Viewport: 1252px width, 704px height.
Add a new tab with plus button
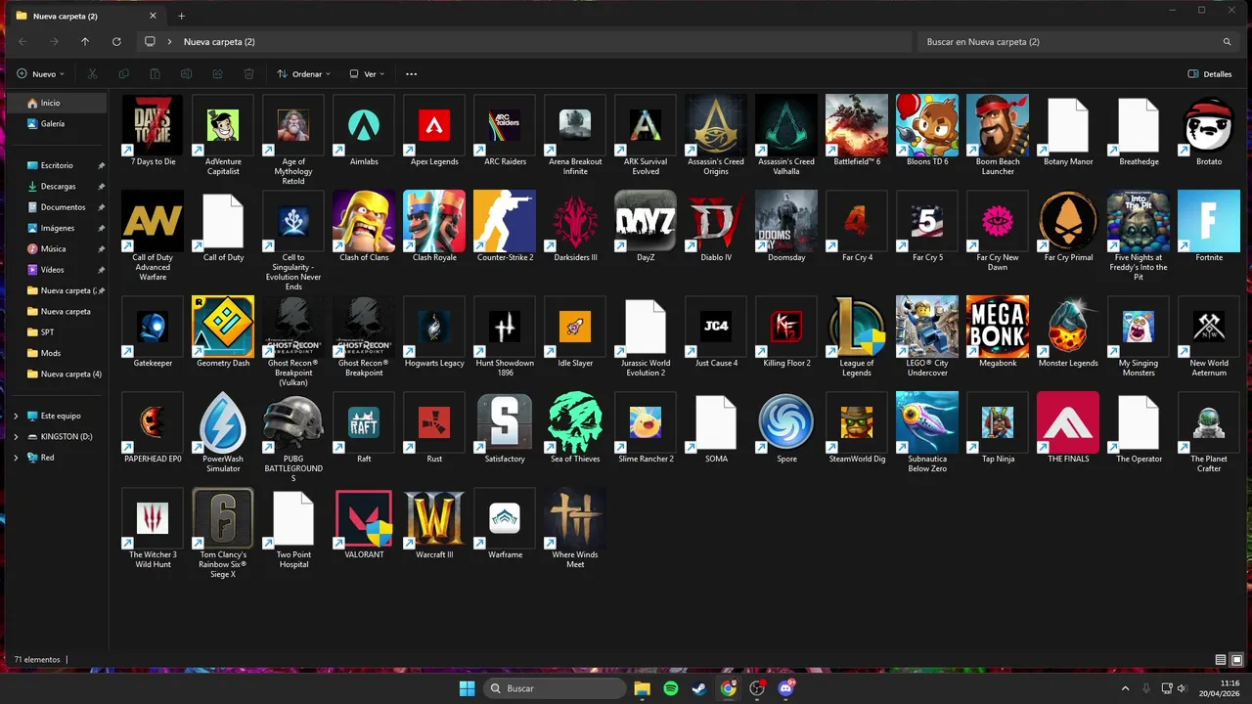[181, 16]
